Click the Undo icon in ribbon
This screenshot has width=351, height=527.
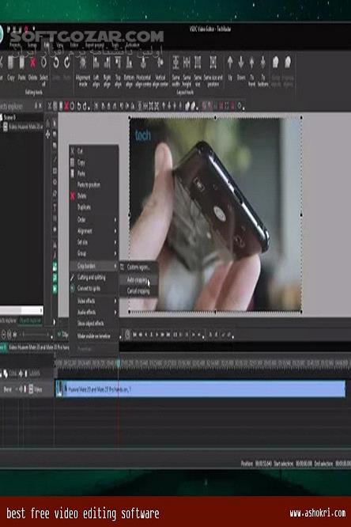pos(56,63)
